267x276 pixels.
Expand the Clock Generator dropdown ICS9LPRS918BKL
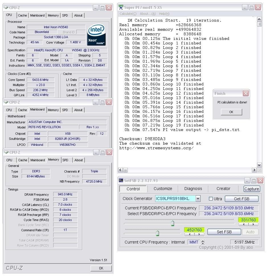198,199
